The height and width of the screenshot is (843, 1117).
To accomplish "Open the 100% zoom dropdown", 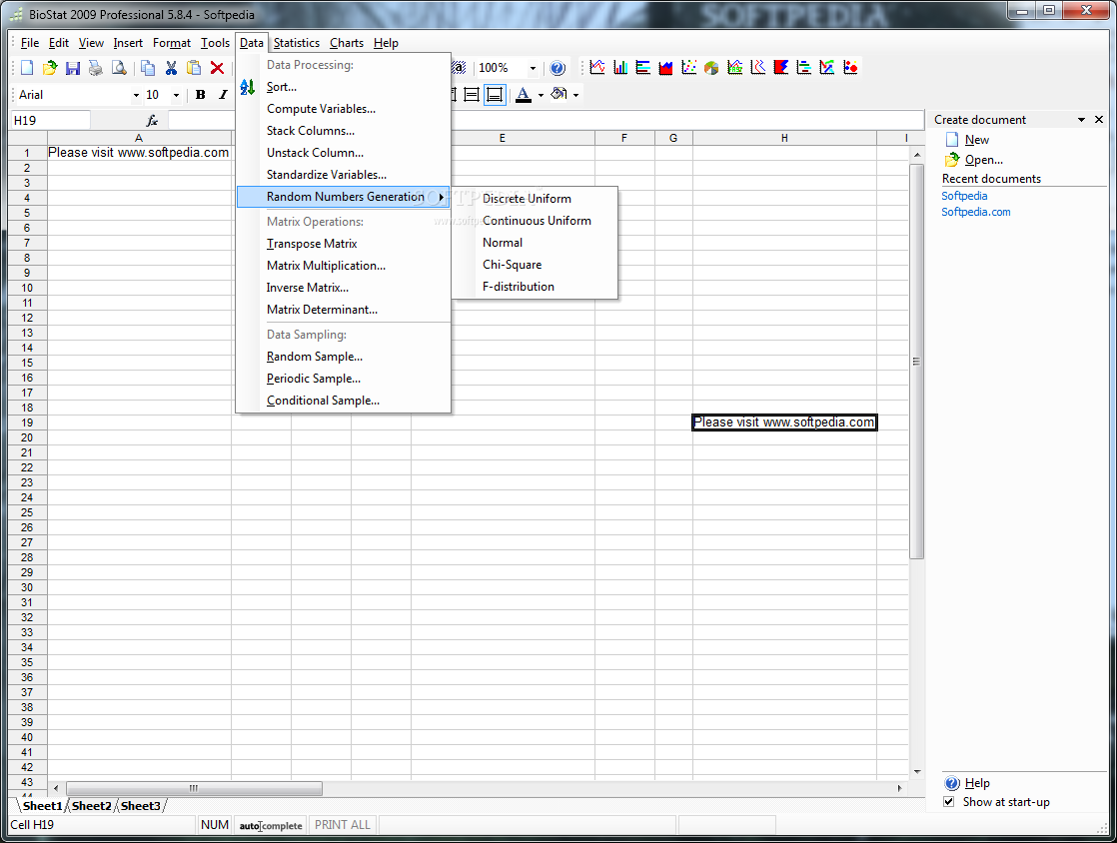I will pos(533,68).
